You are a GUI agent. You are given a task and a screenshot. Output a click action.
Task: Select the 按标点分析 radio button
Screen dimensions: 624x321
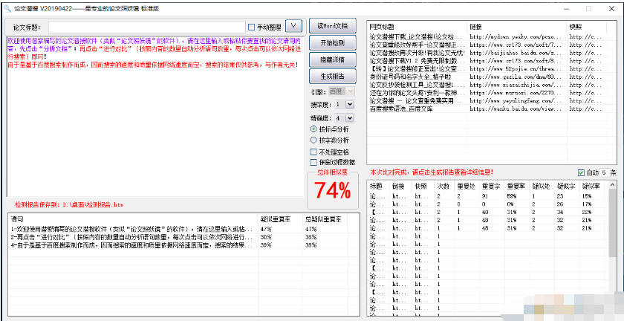tap(313, 129)
